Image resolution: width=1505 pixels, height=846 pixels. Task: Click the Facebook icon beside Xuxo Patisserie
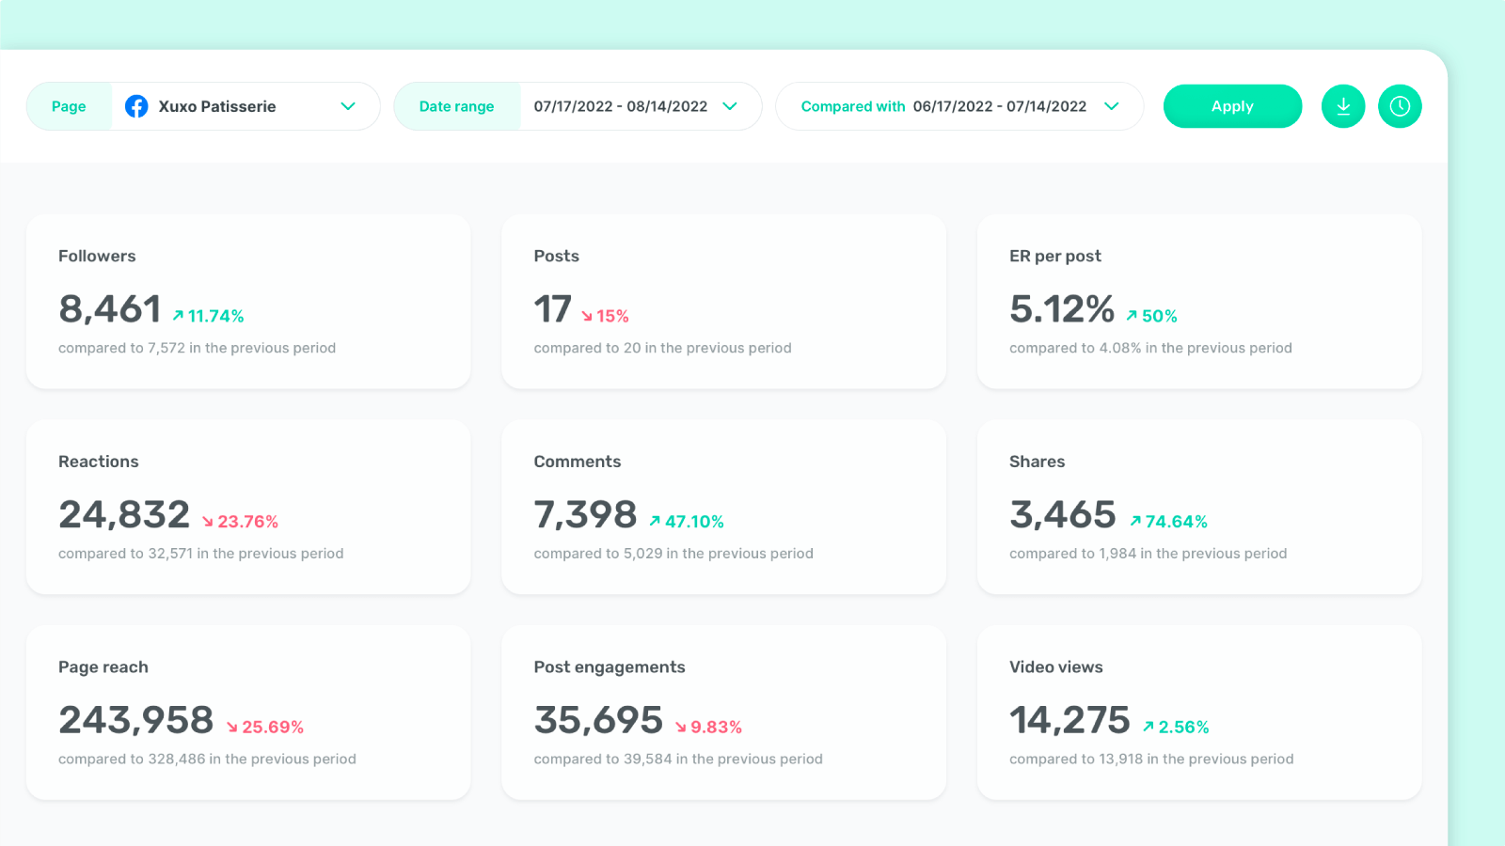pos(136,106)
